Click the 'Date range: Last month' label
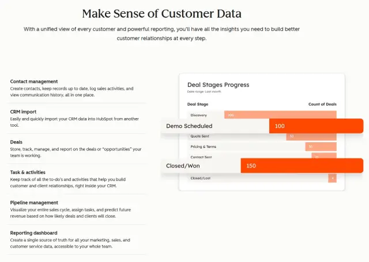 (204, 92)
